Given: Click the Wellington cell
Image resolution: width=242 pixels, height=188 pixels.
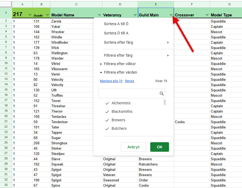Looking at the screenshot, I should (72, 53).
